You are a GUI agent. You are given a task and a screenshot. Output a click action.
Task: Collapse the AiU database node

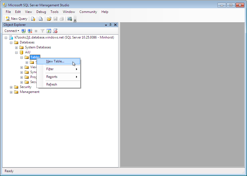click(x=17, y=52)
